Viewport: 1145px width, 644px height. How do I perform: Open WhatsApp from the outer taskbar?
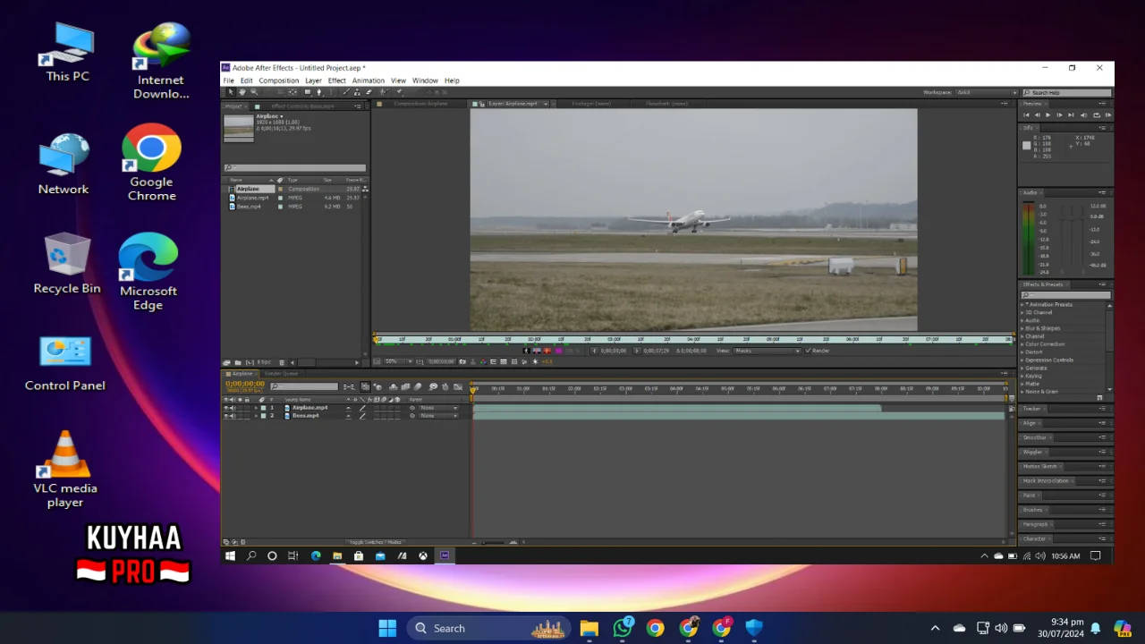tap(623, 628)
